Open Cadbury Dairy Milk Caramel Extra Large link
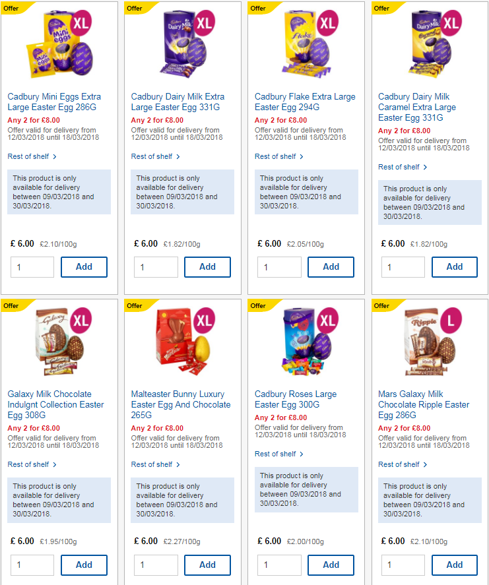 coord(417,107)
